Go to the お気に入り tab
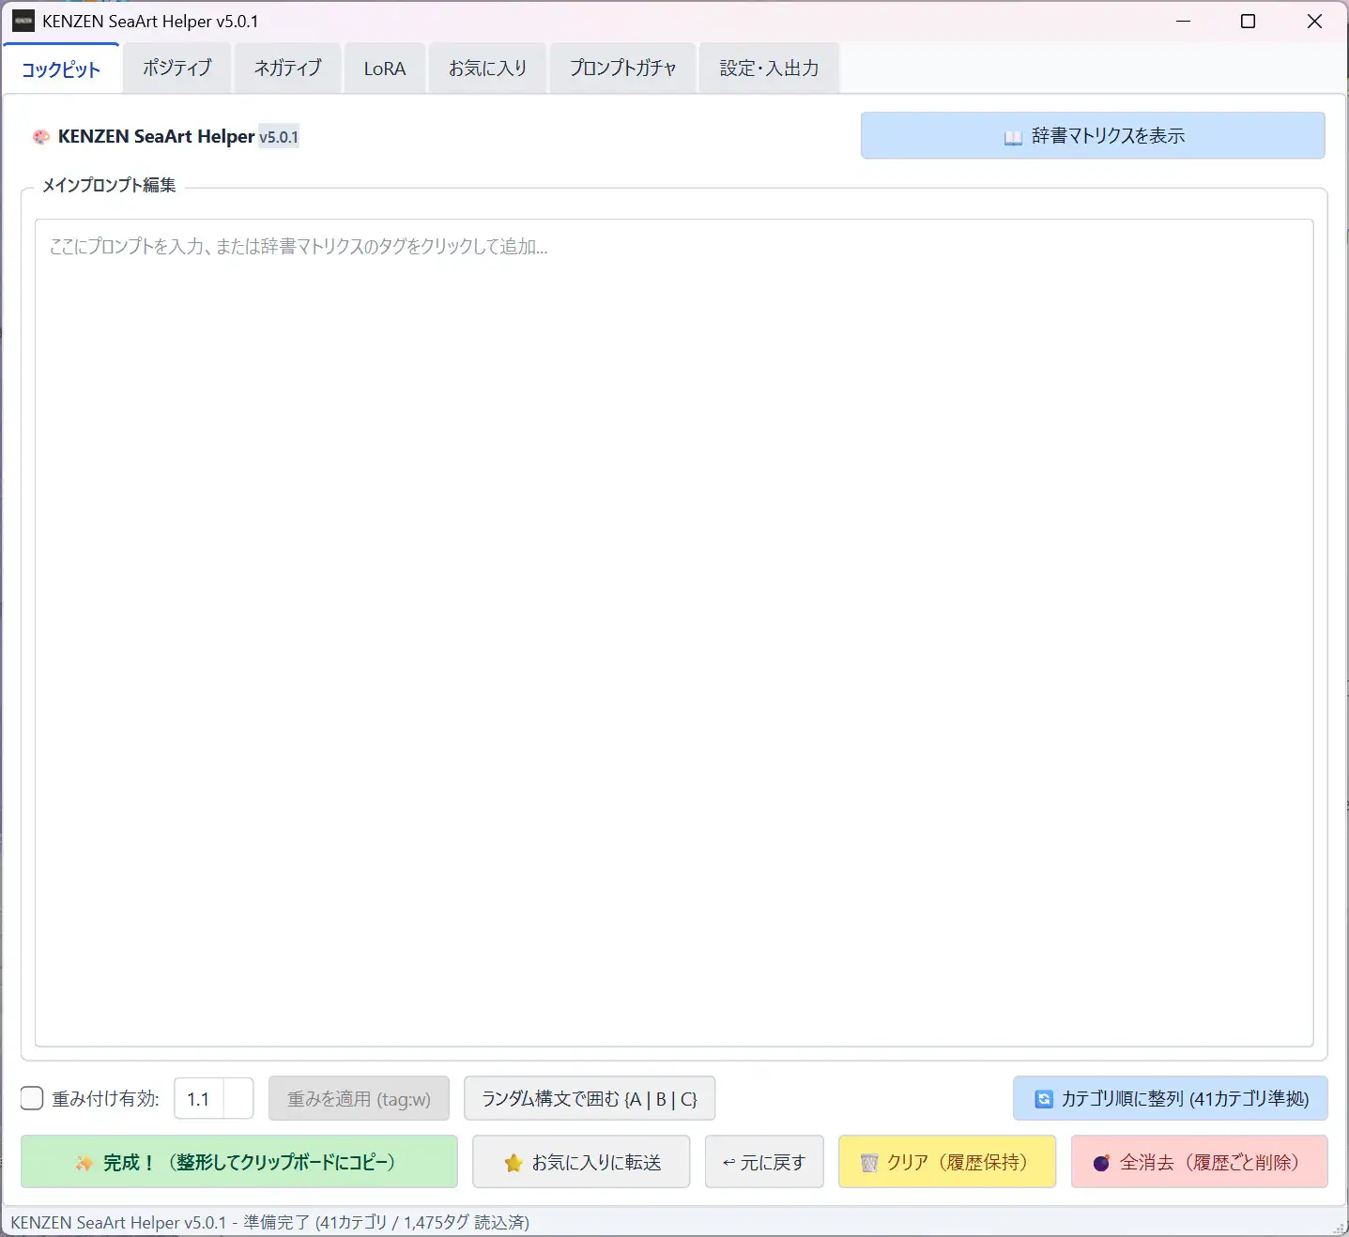 click(x=487, y=69)
